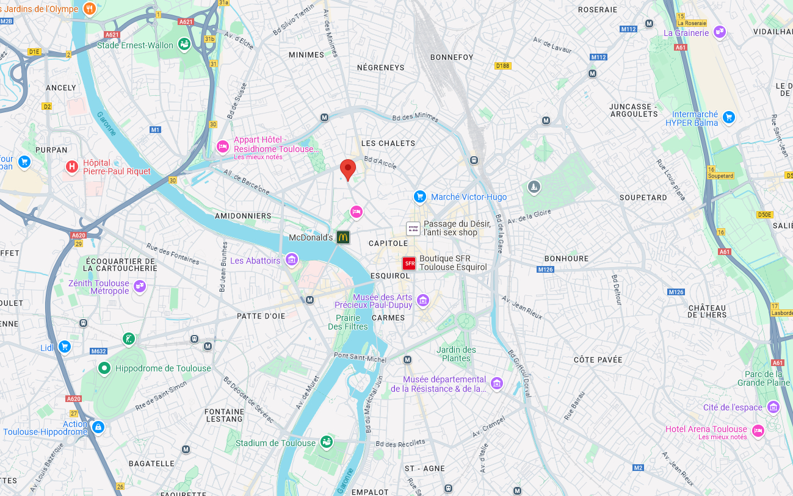Click the Intermarché HYPER Balma cart icon
The height and width of the screenshot is (496, 793).
coord(728,117)
